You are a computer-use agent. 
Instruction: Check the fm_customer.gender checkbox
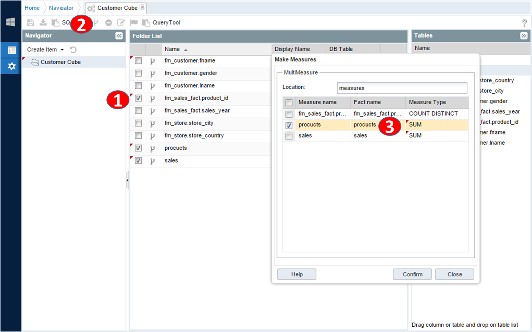coord(138,73)
